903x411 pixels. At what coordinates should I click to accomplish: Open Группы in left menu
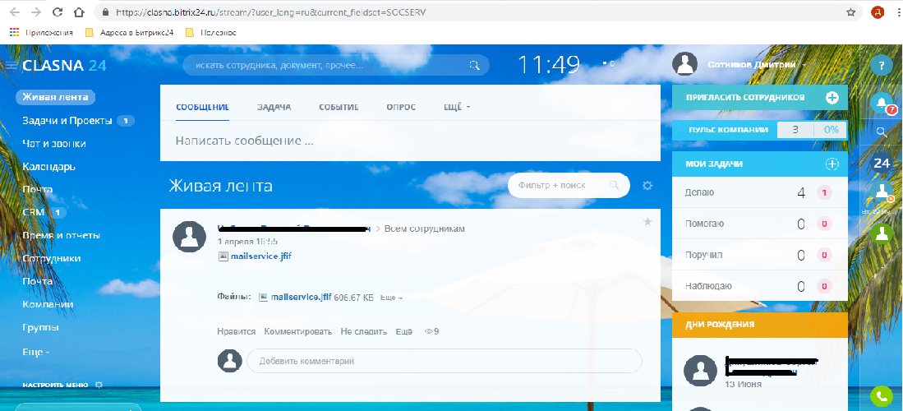(40, 327)
